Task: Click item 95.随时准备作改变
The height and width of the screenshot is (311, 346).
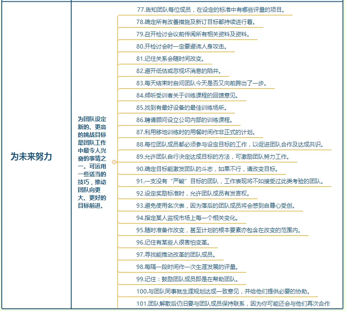Action: [219, 231]
